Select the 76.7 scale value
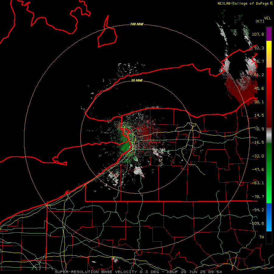Viewport: 274px width, 274px height. tap(259, 61)
